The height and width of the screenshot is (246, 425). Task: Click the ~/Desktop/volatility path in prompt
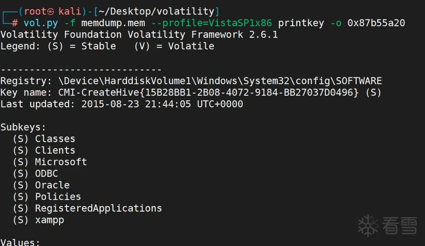tap(156, 12)
